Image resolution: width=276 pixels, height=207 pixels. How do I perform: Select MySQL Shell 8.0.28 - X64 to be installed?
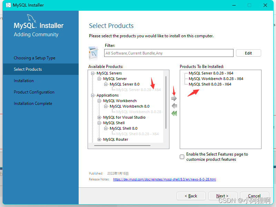pyautogui.click(x=210, y=84)
